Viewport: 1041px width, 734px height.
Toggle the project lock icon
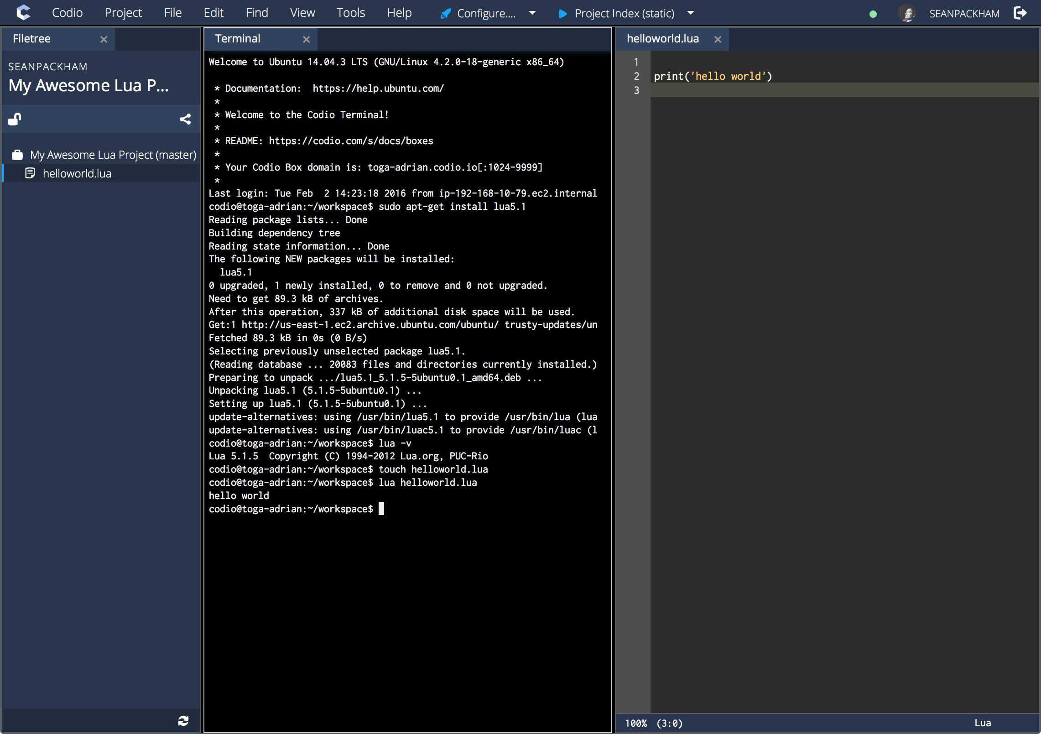point(14,119)
